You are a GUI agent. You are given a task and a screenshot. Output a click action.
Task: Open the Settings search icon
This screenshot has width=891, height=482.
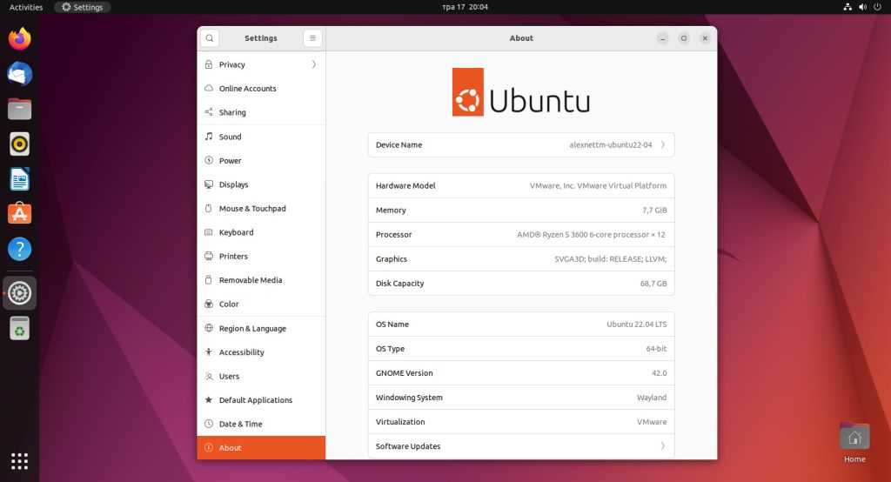pos(210,38)
